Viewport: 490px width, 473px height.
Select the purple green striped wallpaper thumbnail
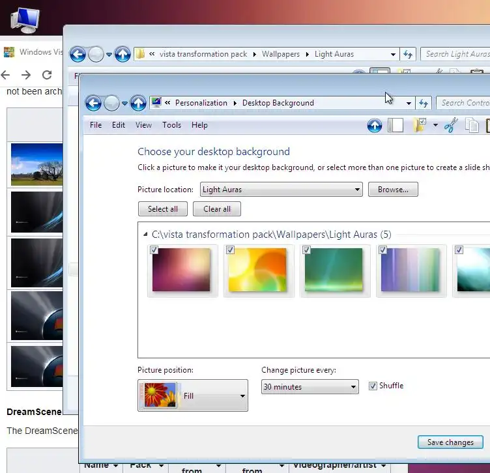point(410,270)
